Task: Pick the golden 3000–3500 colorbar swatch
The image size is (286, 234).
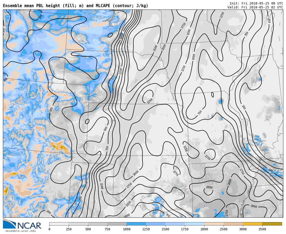Action: (252, 224)
